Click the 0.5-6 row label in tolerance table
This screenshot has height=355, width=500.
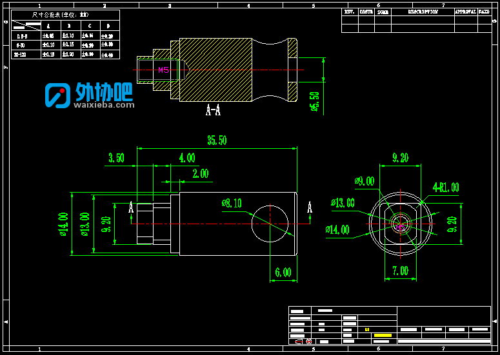coord(23,36)
